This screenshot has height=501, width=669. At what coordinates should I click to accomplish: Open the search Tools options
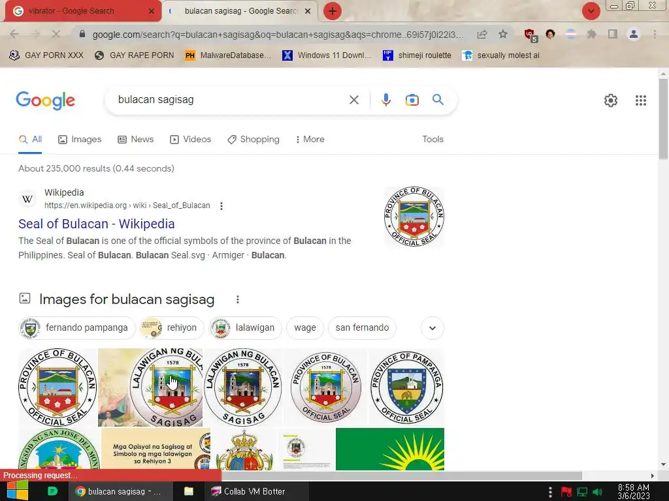click(432, 140)
